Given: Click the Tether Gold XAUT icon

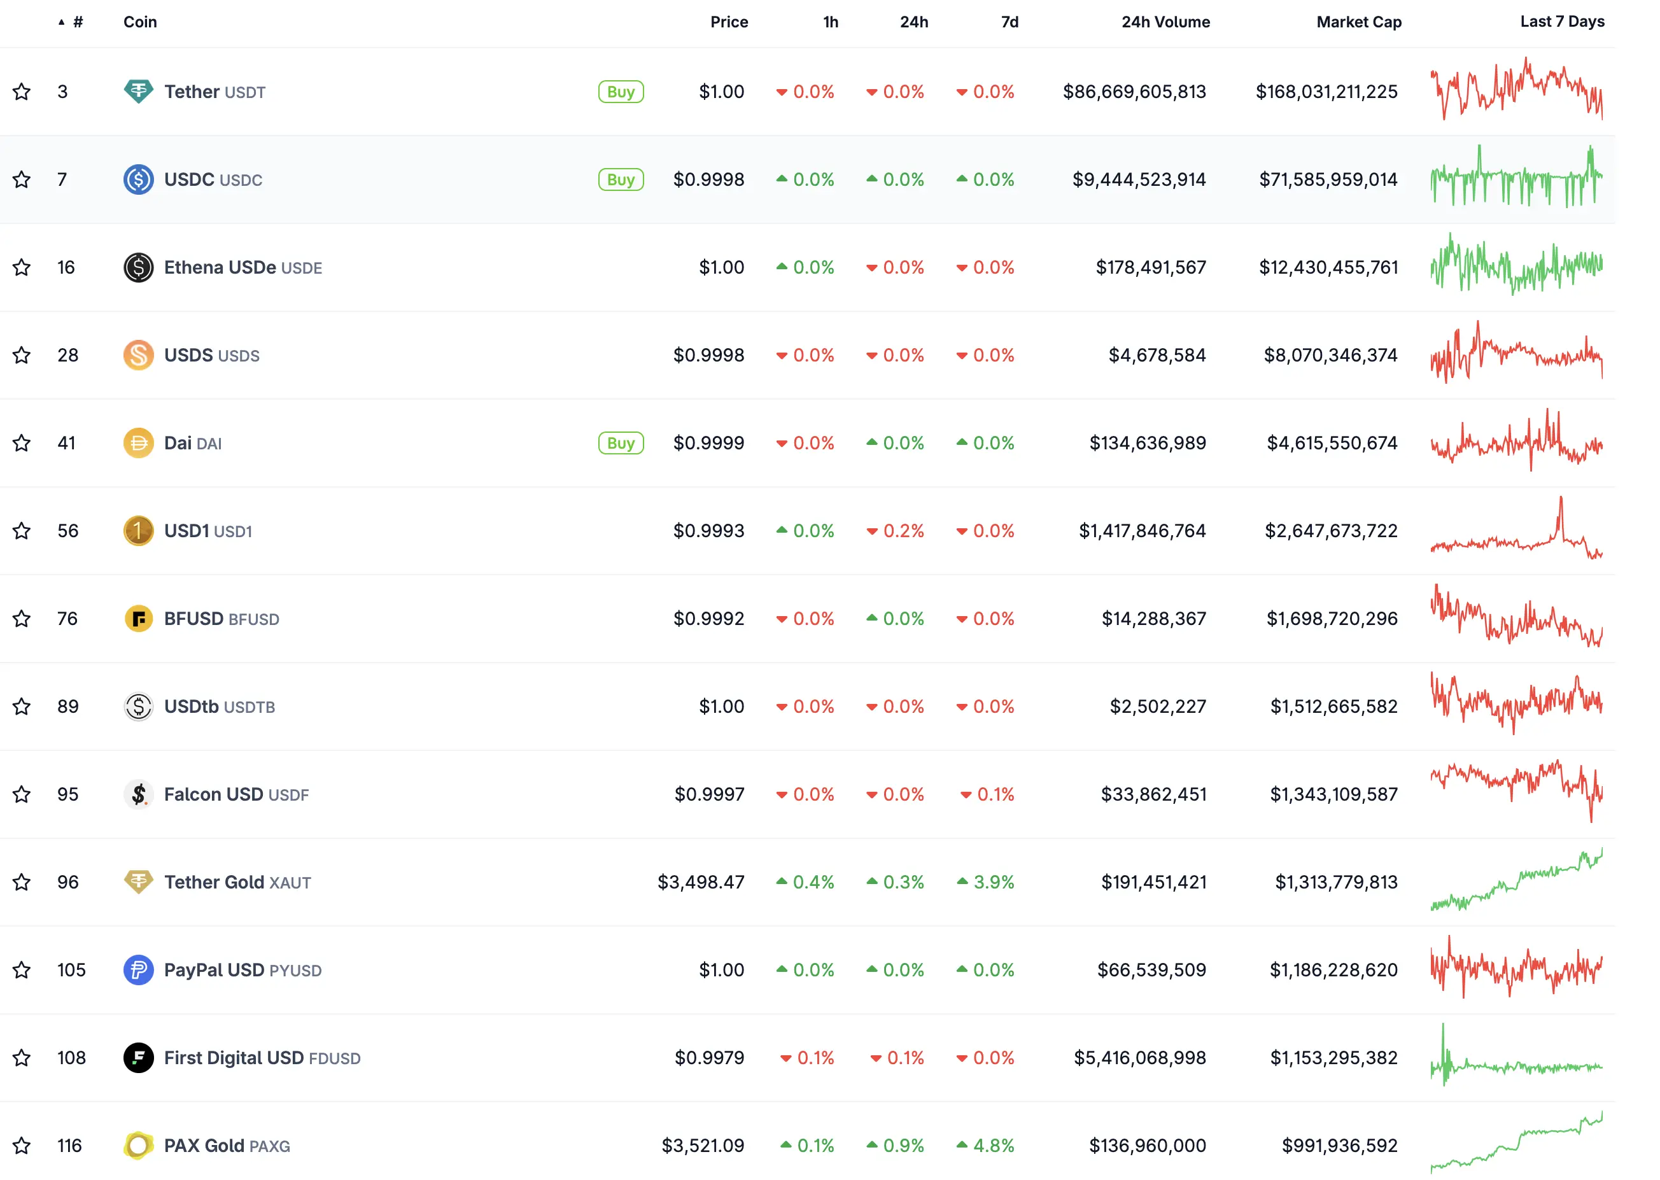Looking at the screenshot, I should [138, 881].
